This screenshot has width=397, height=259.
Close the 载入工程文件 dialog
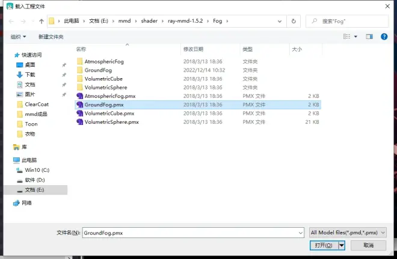coord(387,7)
